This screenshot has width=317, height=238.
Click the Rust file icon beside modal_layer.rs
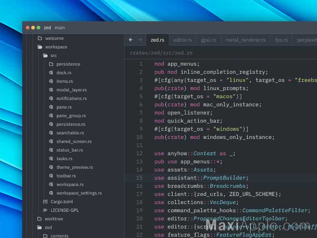(x=51, y=90)
